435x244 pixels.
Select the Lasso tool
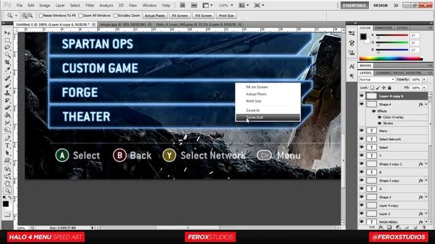tap(7, 47)
